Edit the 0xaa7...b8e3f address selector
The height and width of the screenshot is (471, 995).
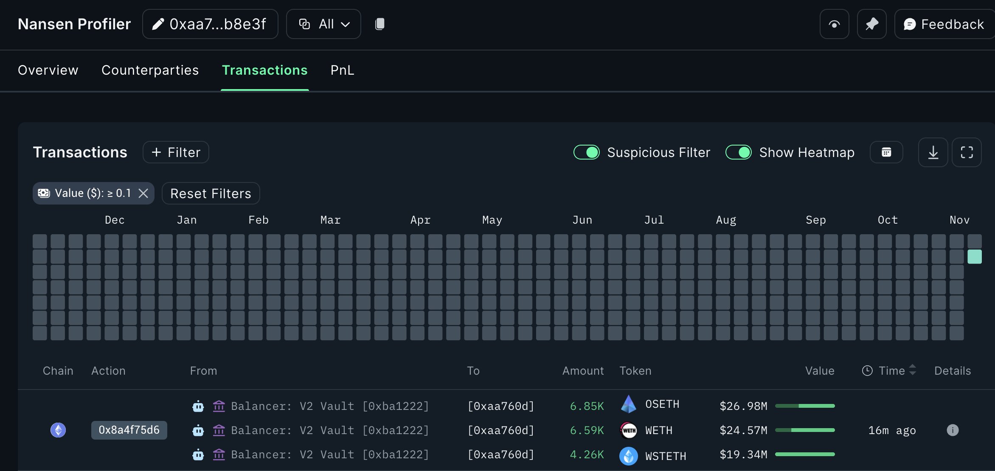(x=210, y=24)
